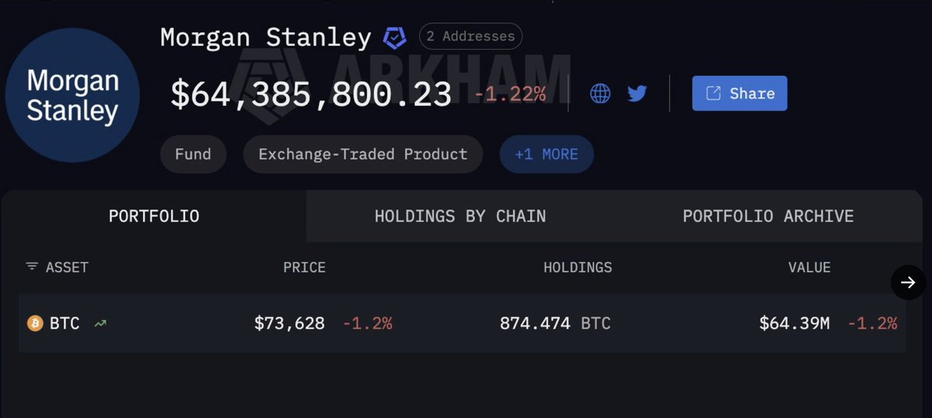The image size is (932, 418).
Task: Expand the 2 Addresses badge
Action: click(470, 37)
